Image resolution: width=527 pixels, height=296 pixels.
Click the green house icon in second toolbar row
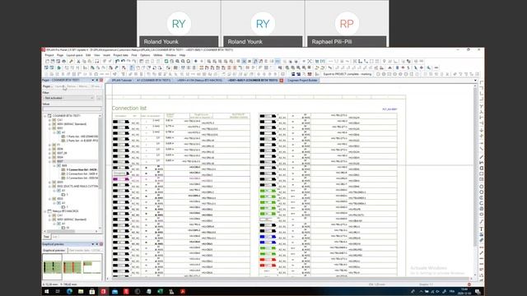[x=59, y=67]
